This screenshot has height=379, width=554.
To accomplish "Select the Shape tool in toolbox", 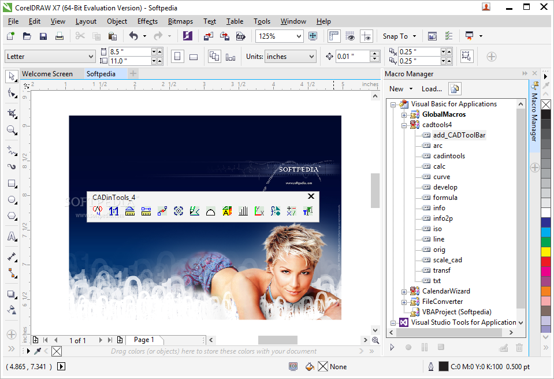I will (12, 93).
